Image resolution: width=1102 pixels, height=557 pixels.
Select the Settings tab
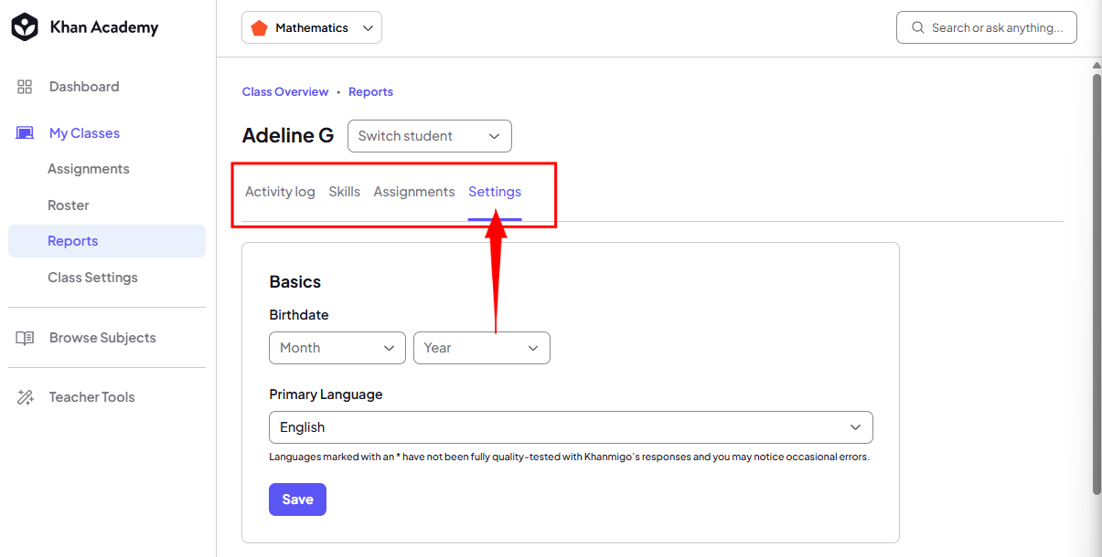pyautogui.click(x=495, y=192)
